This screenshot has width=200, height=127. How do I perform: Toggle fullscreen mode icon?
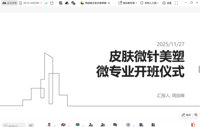[176, 3]
